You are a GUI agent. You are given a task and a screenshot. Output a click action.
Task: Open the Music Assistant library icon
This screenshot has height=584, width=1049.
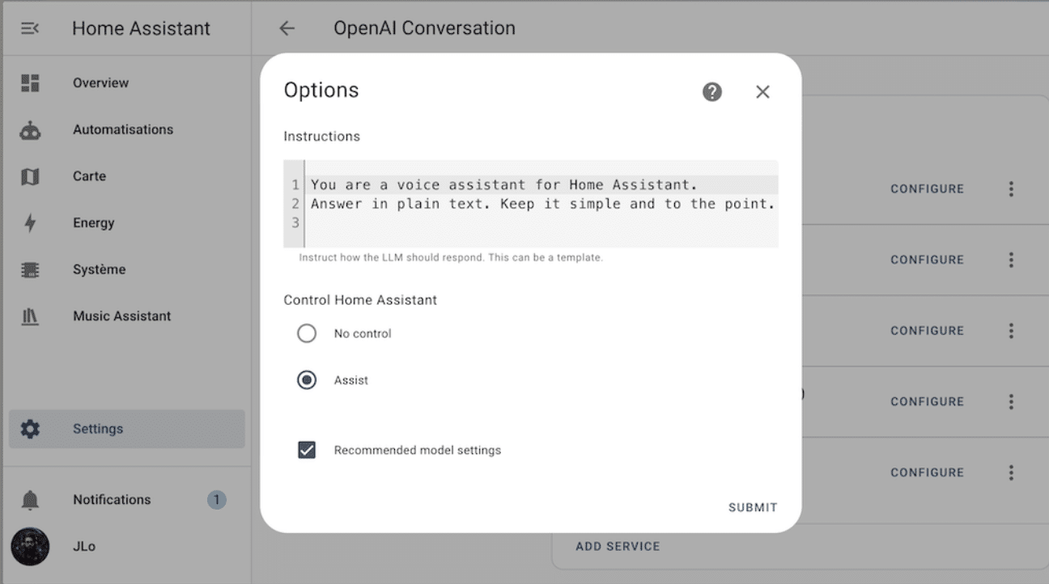click(30, 316)
